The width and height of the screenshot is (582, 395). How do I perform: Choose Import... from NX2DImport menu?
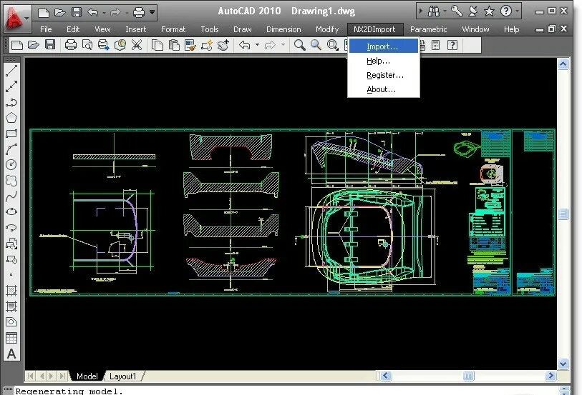coord(384,46)
